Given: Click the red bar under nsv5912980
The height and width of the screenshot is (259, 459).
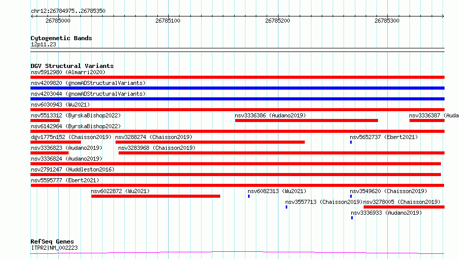Looking at the screenshot, I should coord(237,77).
